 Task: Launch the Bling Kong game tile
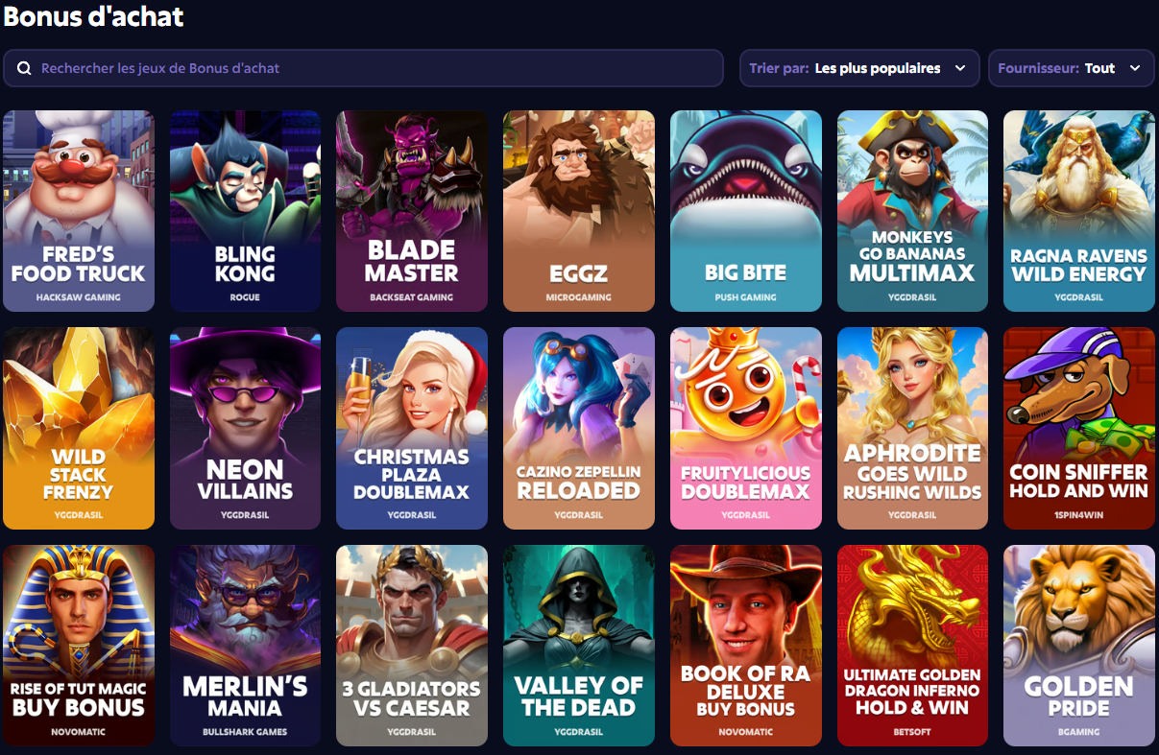(245, 211)
